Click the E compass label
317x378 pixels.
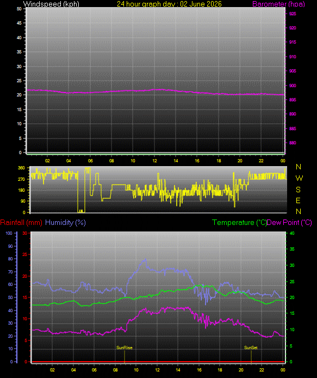click(x=298, y=200)
